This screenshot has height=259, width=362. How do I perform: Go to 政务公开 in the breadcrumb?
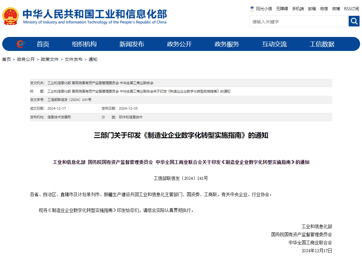click(26, 59)
